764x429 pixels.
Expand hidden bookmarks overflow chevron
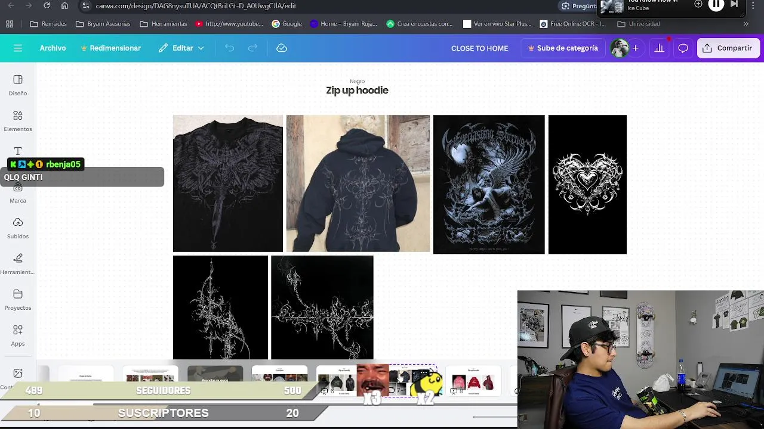pyautogui.click(x=745, y=24)
